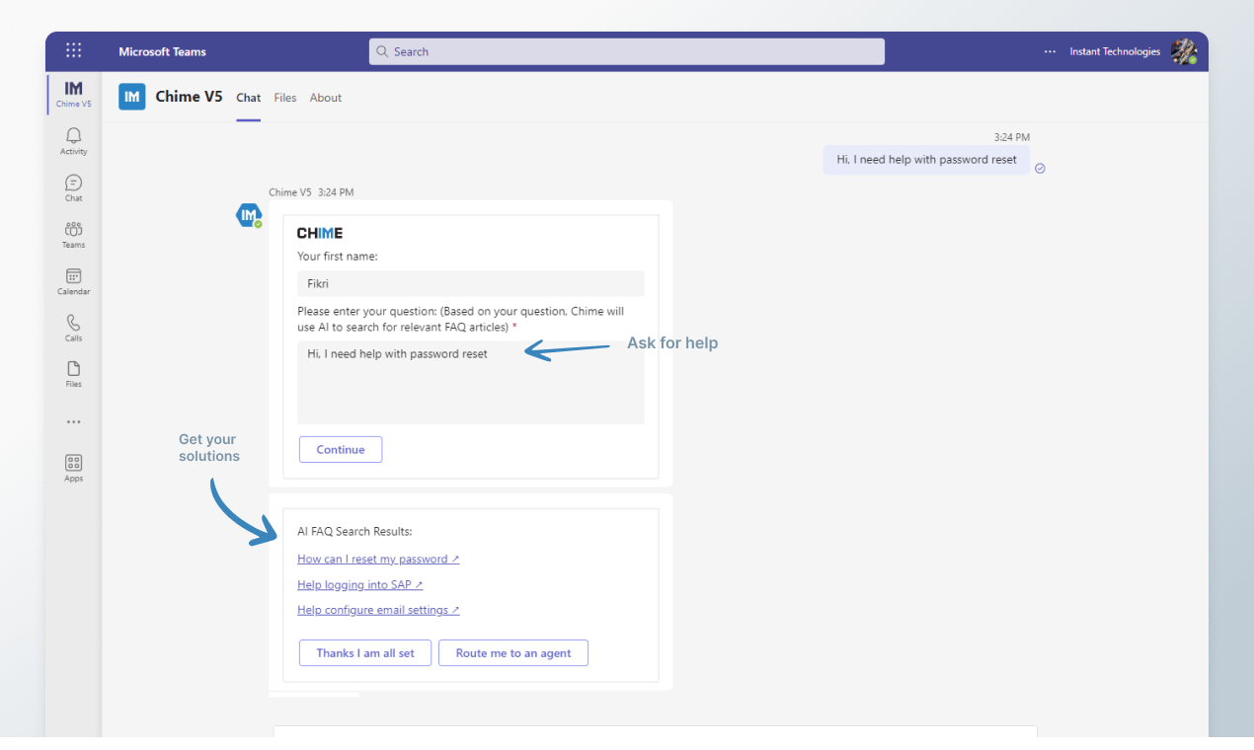Click the question text area
This screenshot has width=1254, height=750.
(471, 383)
